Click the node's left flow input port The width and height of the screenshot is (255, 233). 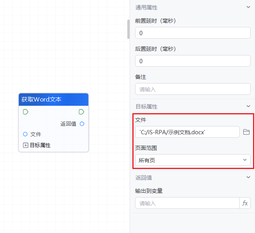pos(25,112)
